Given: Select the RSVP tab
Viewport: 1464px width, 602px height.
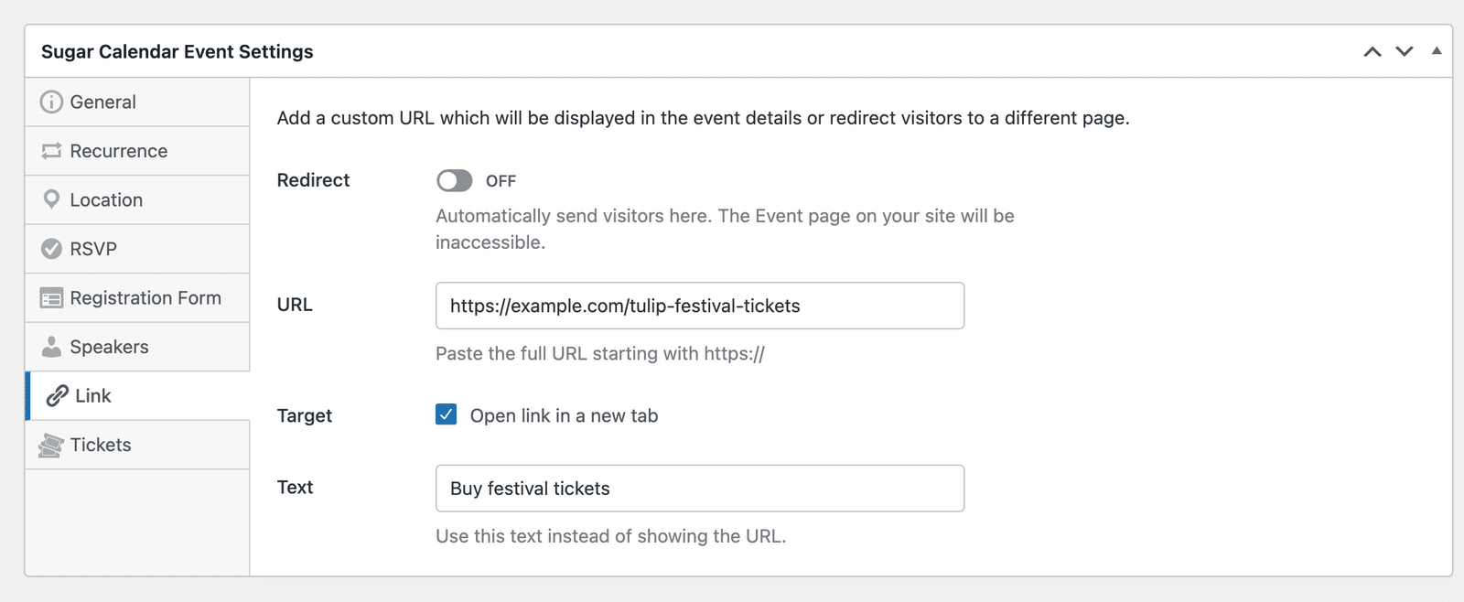Looking at the screenshot, I should tap(137, 249).
